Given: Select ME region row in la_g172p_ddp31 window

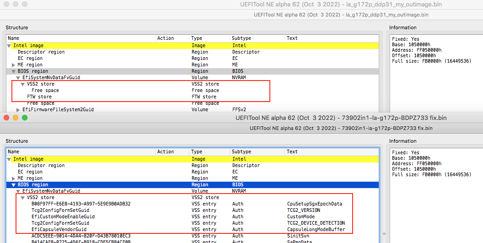Looking at the screenshot, I should pyautogui.click(x=193, y=65).
